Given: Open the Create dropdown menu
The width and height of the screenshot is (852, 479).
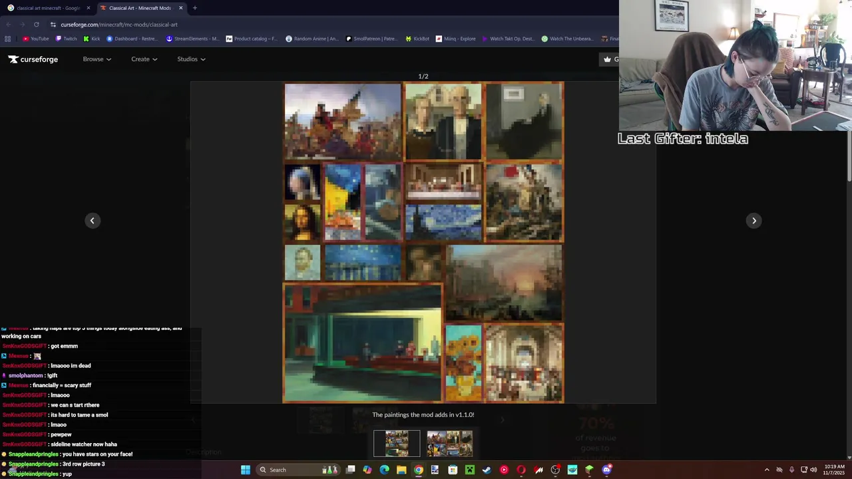Looking at the screenshot, I should pyautogui.click(x=144, y=59).
